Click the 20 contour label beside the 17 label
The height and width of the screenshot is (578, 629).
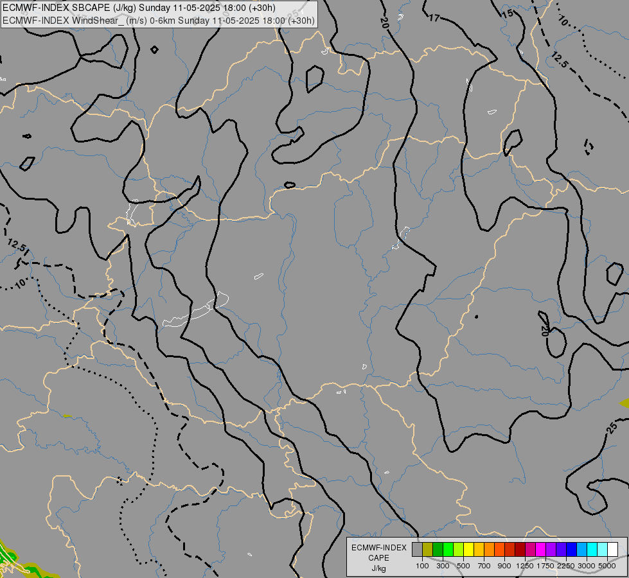tap(384, 23)
